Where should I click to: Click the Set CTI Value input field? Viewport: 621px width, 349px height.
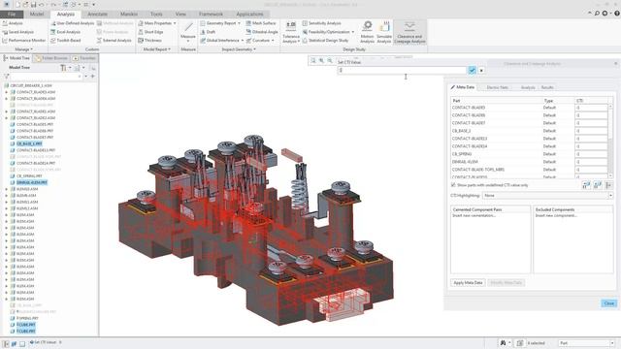click(x=402, y=70)
